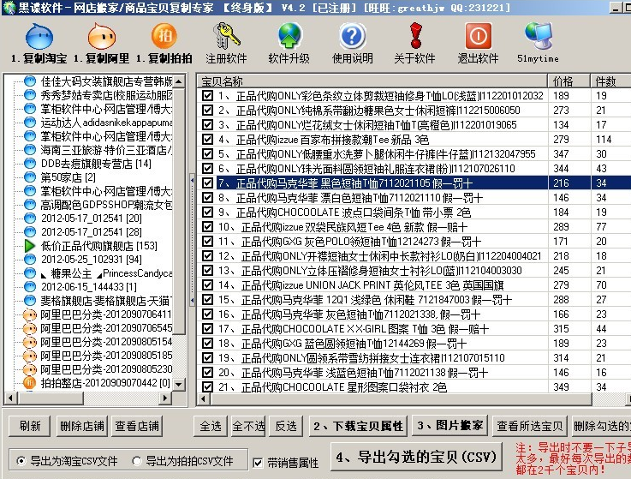This screenshot has height=479, width=631.
Task: Uncheck item 1 ONLY彩色条纹 checkbox
Action: point(208,96)
